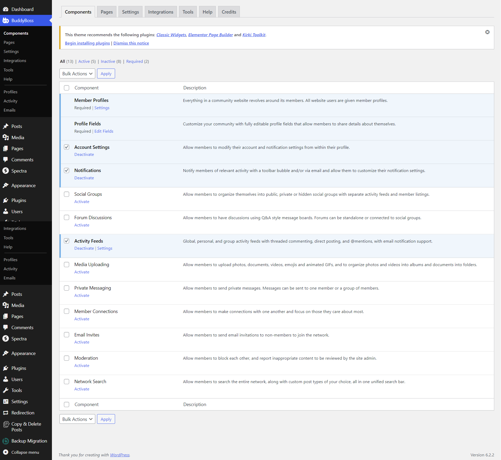Click the BuddyBoss logo icon
Image resolution: width=501 pixels, height=460 pixels.
click(x=6, y=20)
